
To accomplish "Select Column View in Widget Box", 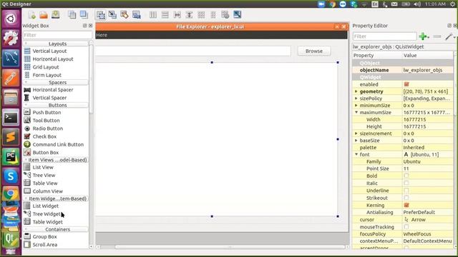I will (x=48, y=191).
